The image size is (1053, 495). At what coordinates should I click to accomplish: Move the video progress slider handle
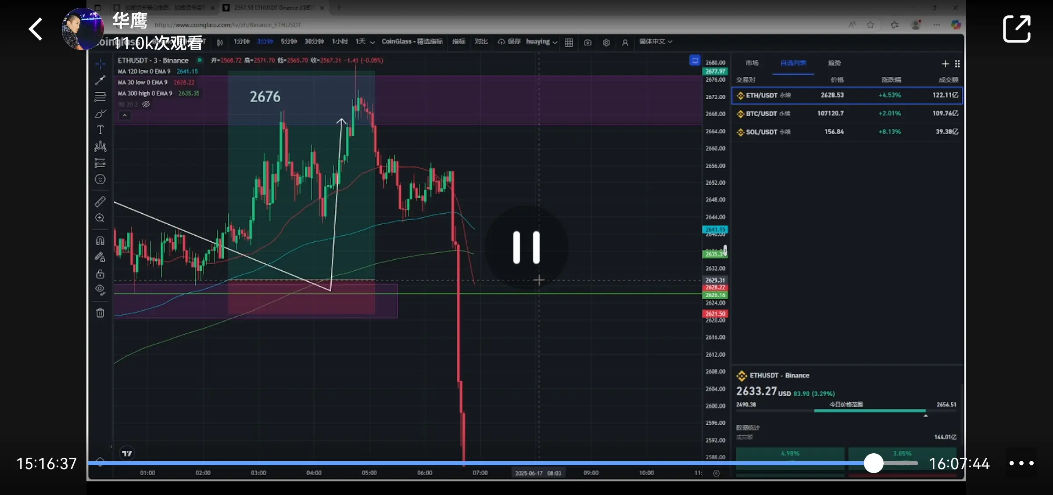tap(874, 463)
